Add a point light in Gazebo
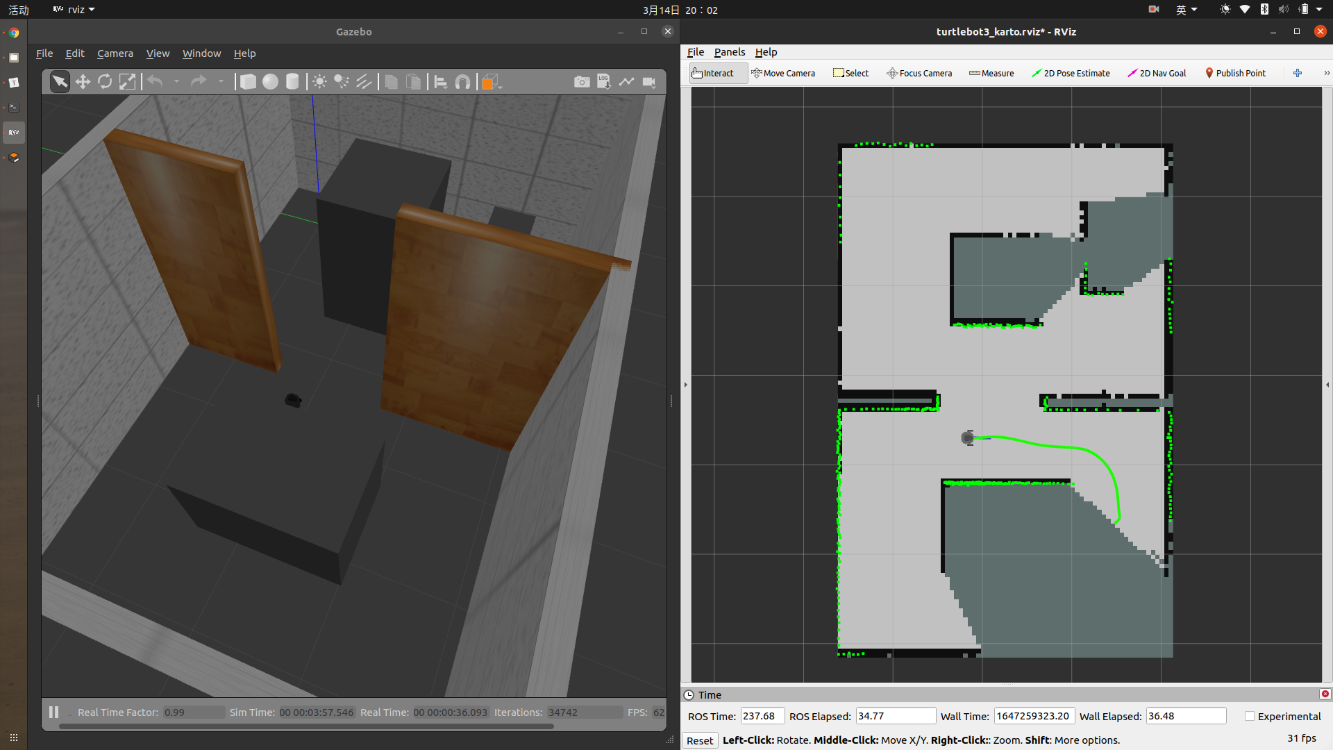 [x=319, y=82]
